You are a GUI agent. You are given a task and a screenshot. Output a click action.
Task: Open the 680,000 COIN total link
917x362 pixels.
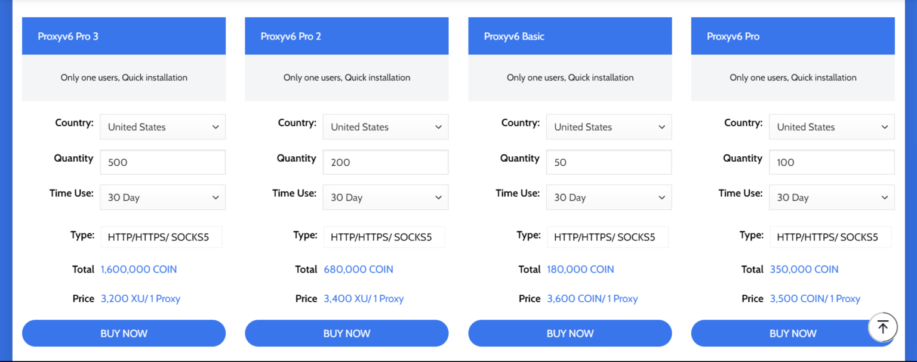pos(358,269)
